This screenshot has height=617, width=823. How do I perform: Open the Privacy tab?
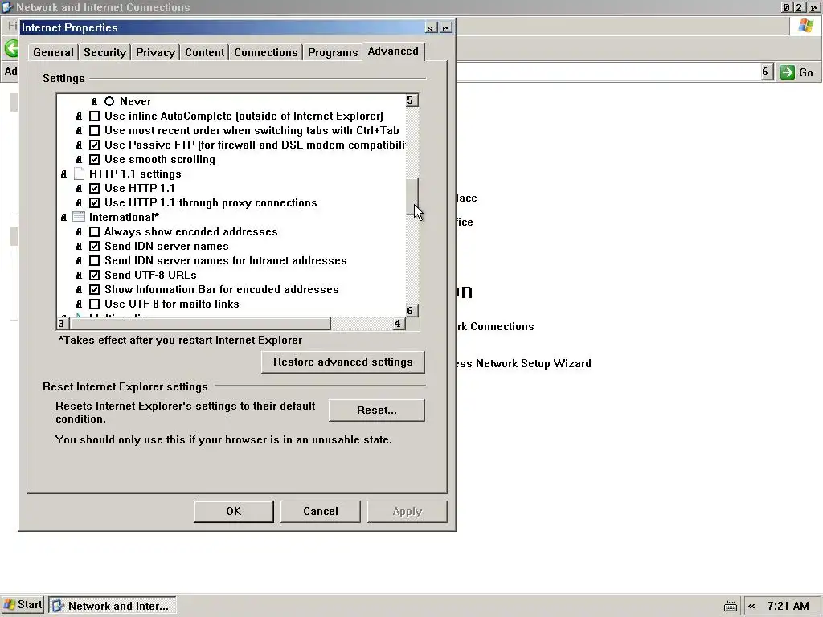(155, 52)
